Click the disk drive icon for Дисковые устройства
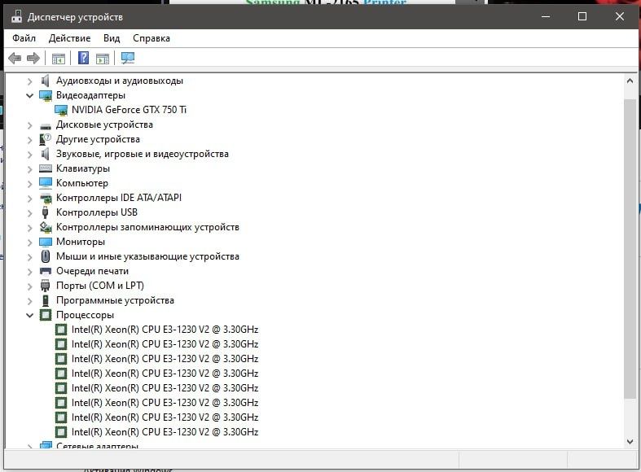641x472 pixels. click(x=46, y=126)
